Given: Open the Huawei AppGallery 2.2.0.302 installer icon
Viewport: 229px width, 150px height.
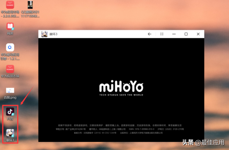Looking at the screenshot, I should pyautogui.click(x=10, y=5).
